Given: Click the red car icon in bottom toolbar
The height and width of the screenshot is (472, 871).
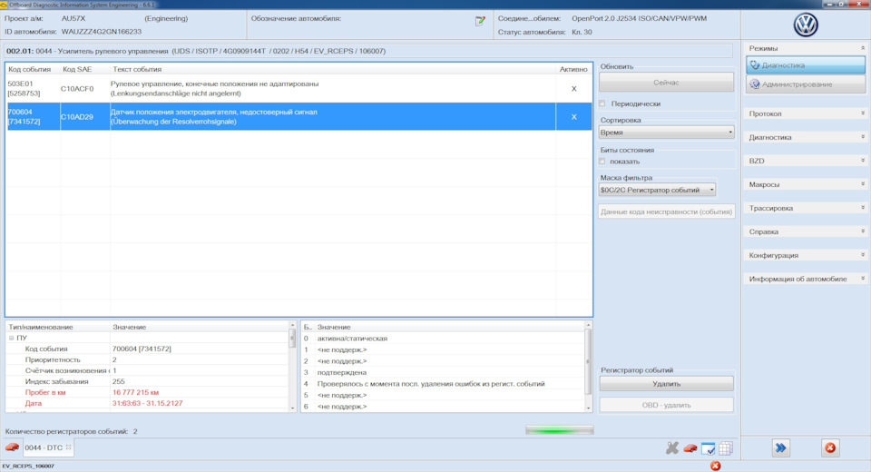Looking at the screenshot, I should click(x=690, y=448).
